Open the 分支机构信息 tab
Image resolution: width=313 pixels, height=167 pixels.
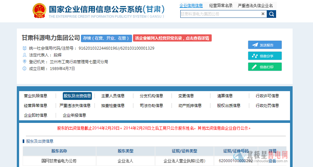[x=151, y=96]
